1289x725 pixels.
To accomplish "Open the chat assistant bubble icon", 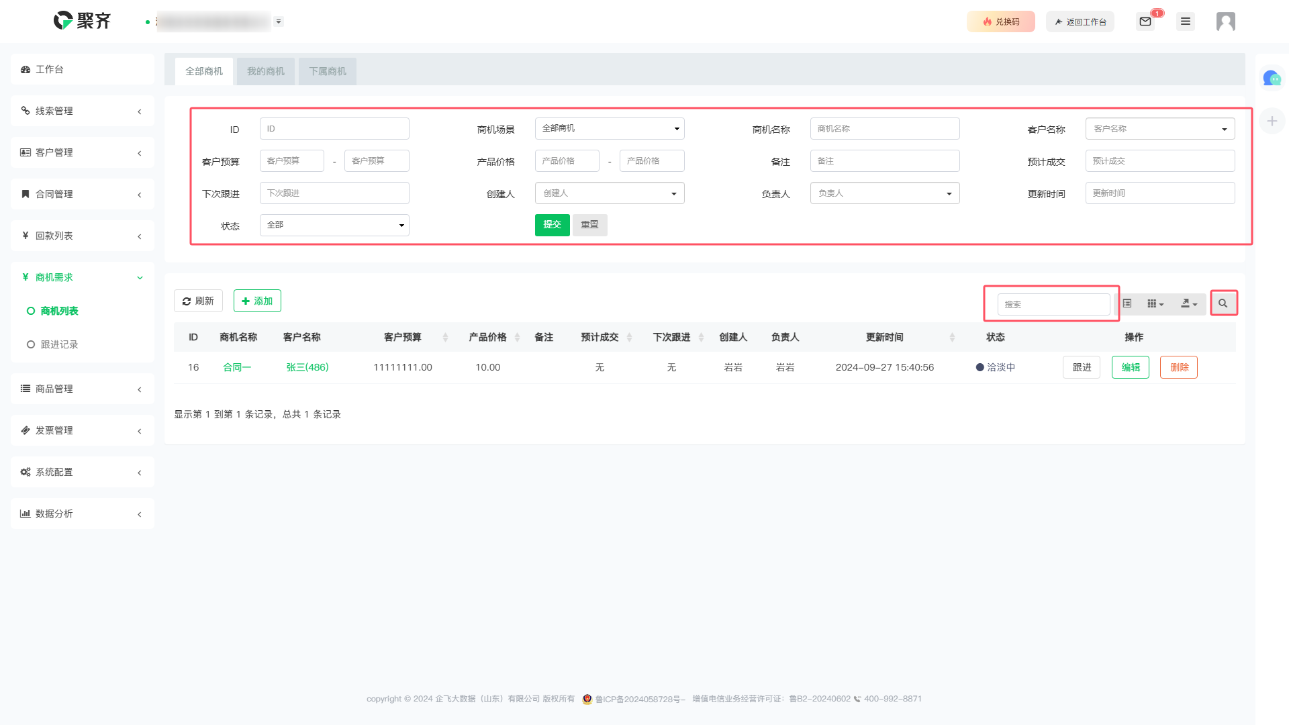I will click(x=1272, y=79).
